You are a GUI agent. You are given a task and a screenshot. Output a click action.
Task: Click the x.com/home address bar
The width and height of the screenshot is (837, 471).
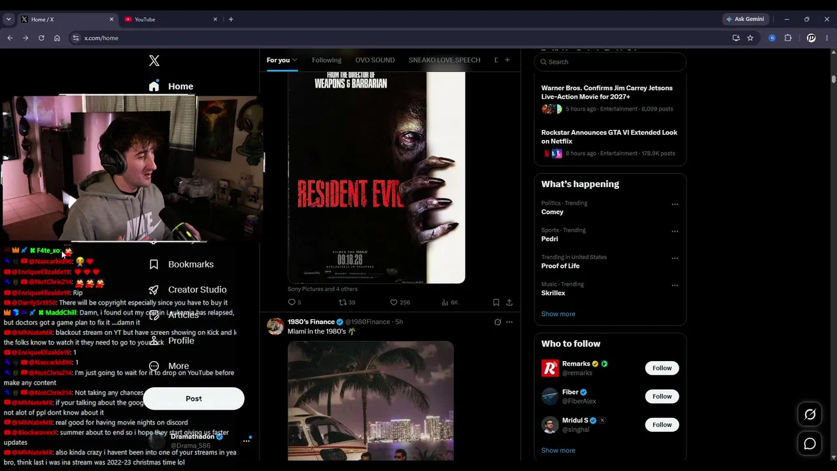[x=399, y=38]
